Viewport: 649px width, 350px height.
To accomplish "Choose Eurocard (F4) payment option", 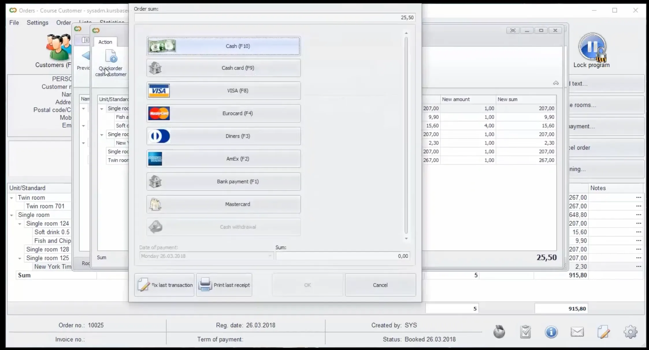I will (223, 113).
